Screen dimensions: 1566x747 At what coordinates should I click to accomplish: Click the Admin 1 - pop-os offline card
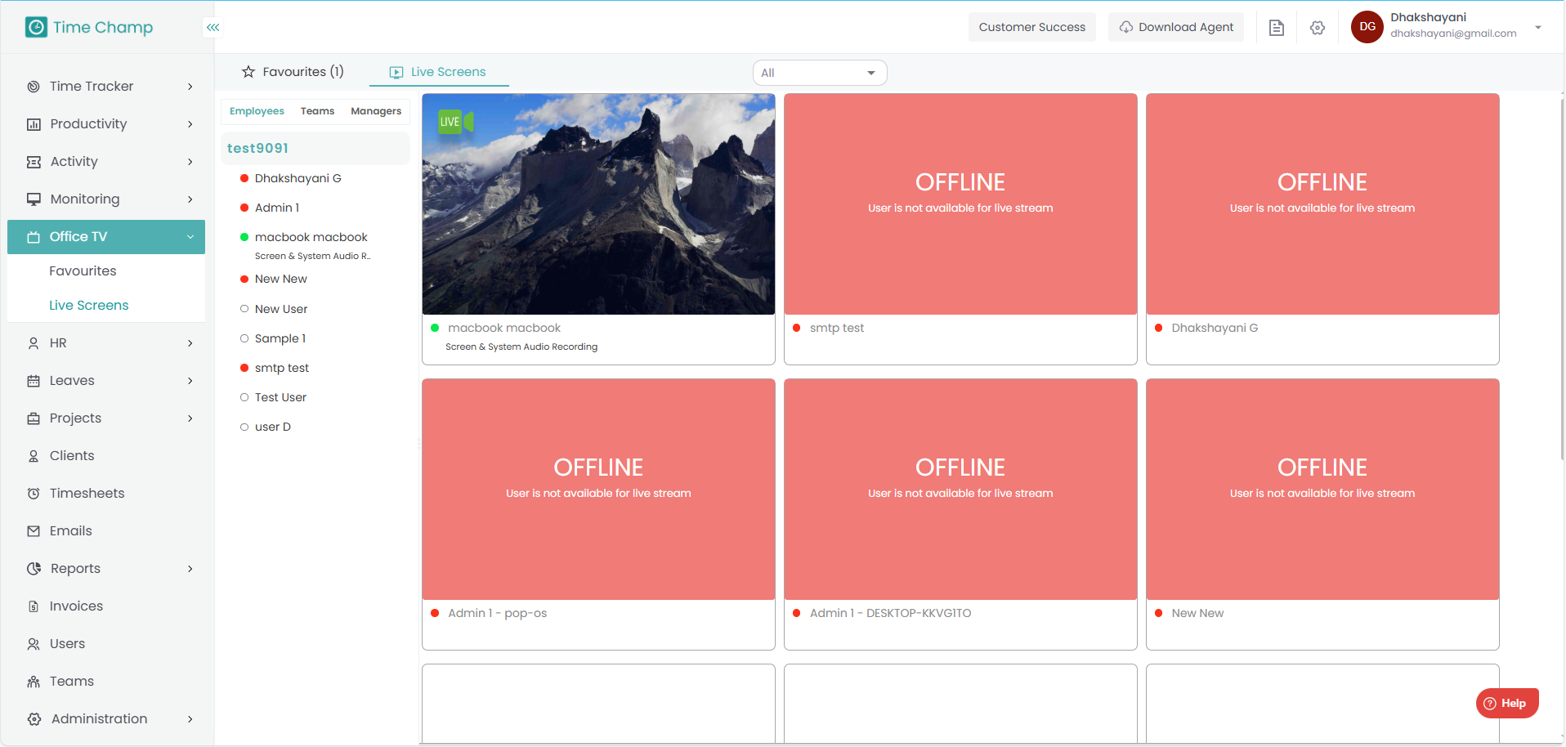click(x=598, y=514)
